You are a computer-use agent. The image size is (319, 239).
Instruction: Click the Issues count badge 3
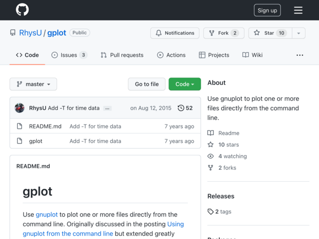pos(83,55)
